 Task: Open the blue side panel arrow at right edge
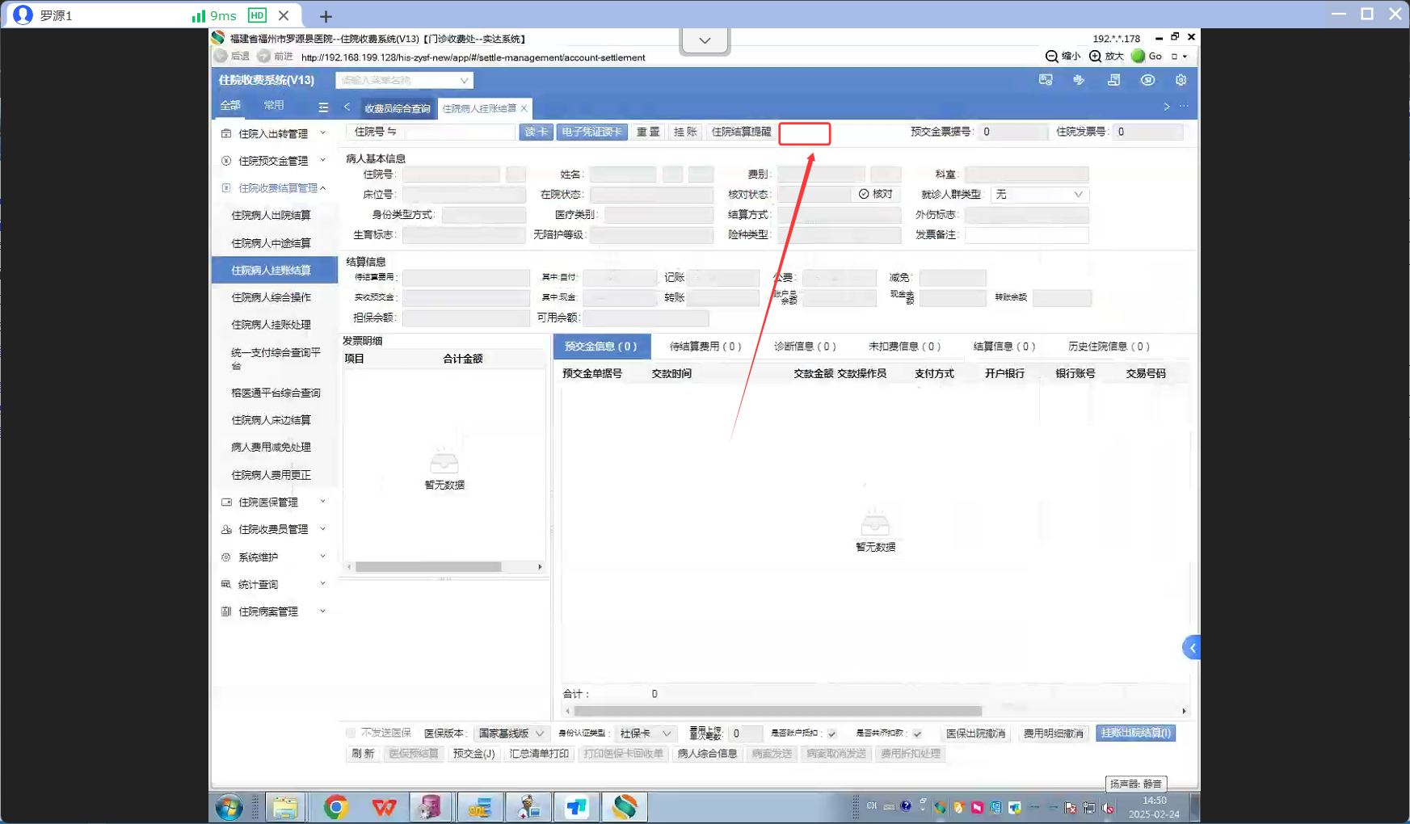[x=1192, y=648]
